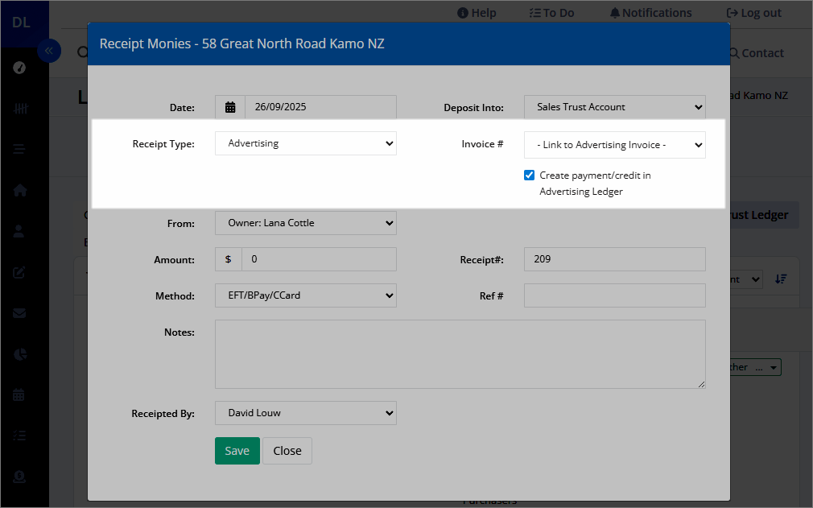Image resolution: width=813 pixels, height=508 pixels.
Task: Click the sort descending icon
Action: point(781,279)
